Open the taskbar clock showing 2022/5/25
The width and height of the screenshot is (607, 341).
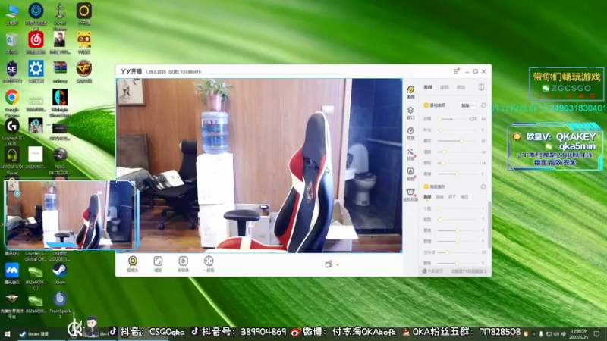click(578, 334)
